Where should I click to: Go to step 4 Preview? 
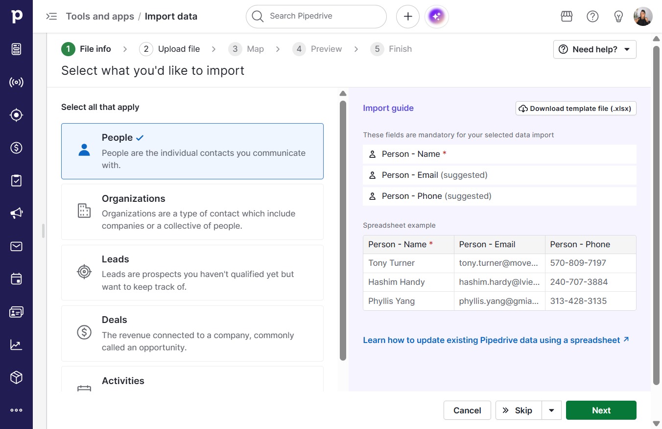(x=317, y=49)
